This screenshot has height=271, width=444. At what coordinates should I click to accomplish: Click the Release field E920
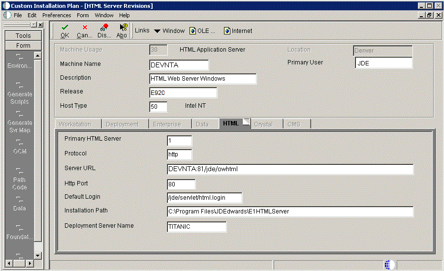(x=183, y=92)
